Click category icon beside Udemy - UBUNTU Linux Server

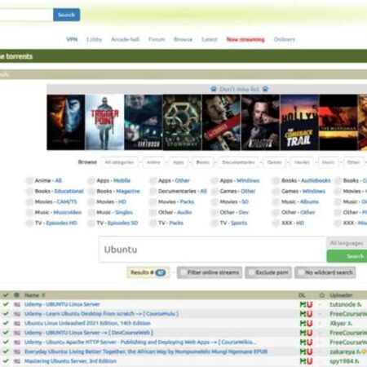(17, 304)
